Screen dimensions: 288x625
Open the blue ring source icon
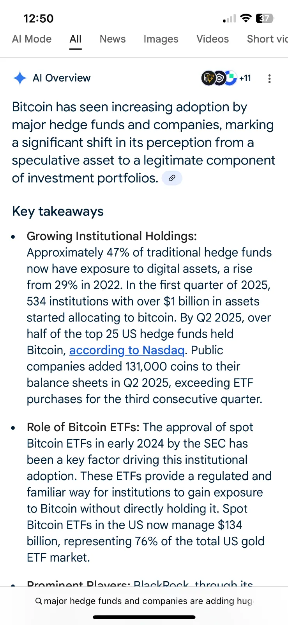pos(231,78)
